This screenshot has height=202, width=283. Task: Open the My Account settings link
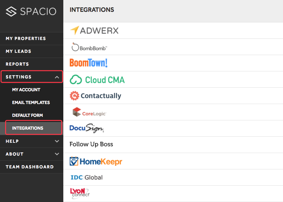pyautogui.click(x=26, y=90)
